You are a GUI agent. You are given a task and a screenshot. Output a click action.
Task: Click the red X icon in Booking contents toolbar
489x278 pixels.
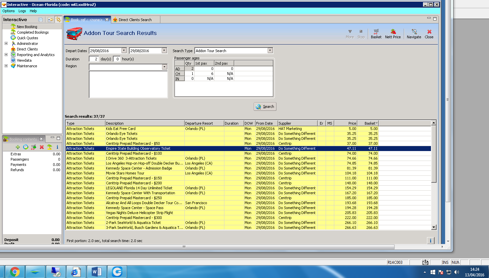pos(42,147)
